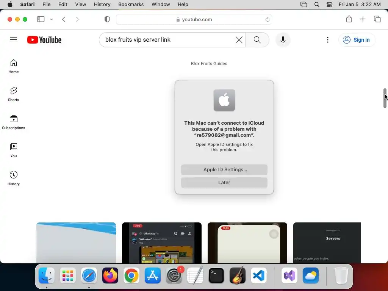Dismiss dialog with Later button
This screenshot has height=291, width=388.
[224, 182]
